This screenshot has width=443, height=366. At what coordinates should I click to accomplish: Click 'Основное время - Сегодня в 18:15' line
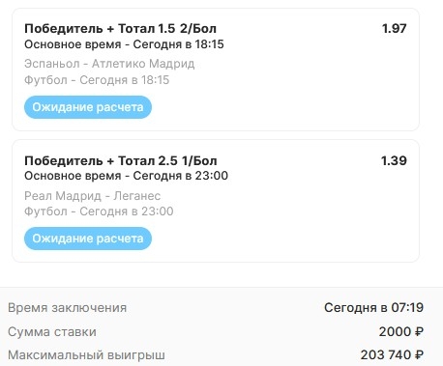click(x=124, y=44)
